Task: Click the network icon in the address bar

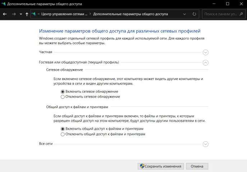Action: [34, 14]
